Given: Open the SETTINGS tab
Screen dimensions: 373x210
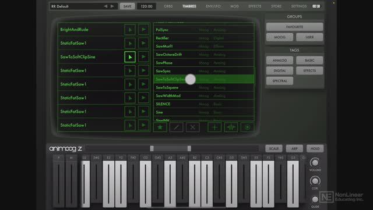Looking at the screenshot, I should (x=299, y=6).
